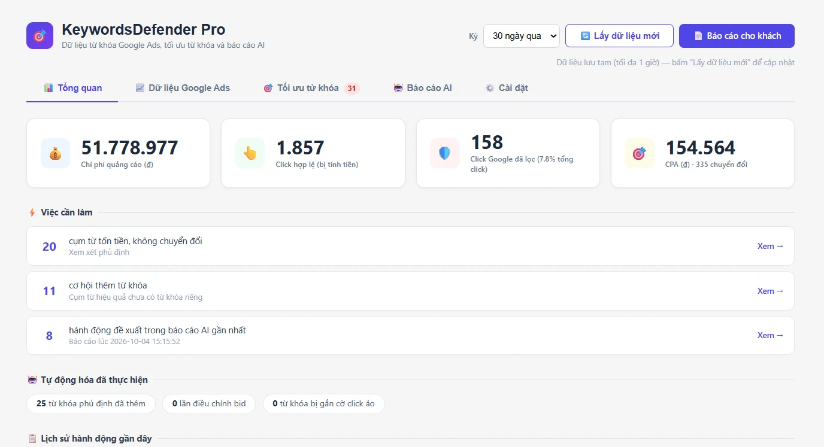
Task: Click the pointing hand valid clicks icon
Action: [250, 153]
